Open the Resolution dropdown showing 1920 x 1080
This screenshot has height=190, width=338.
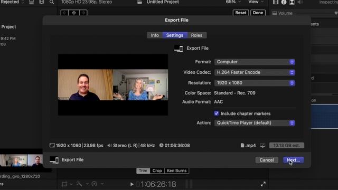pyautogui.click(x=255, y=83)
